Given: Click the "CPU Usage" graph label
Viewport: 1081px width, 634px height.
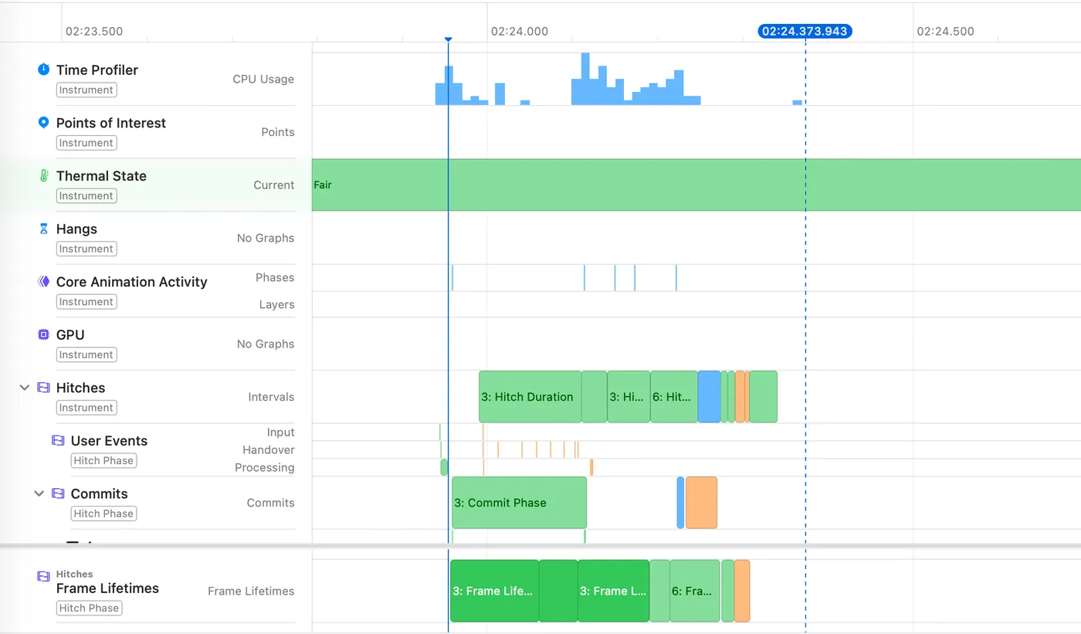Looking at the screenshot, I should point(263,79).
